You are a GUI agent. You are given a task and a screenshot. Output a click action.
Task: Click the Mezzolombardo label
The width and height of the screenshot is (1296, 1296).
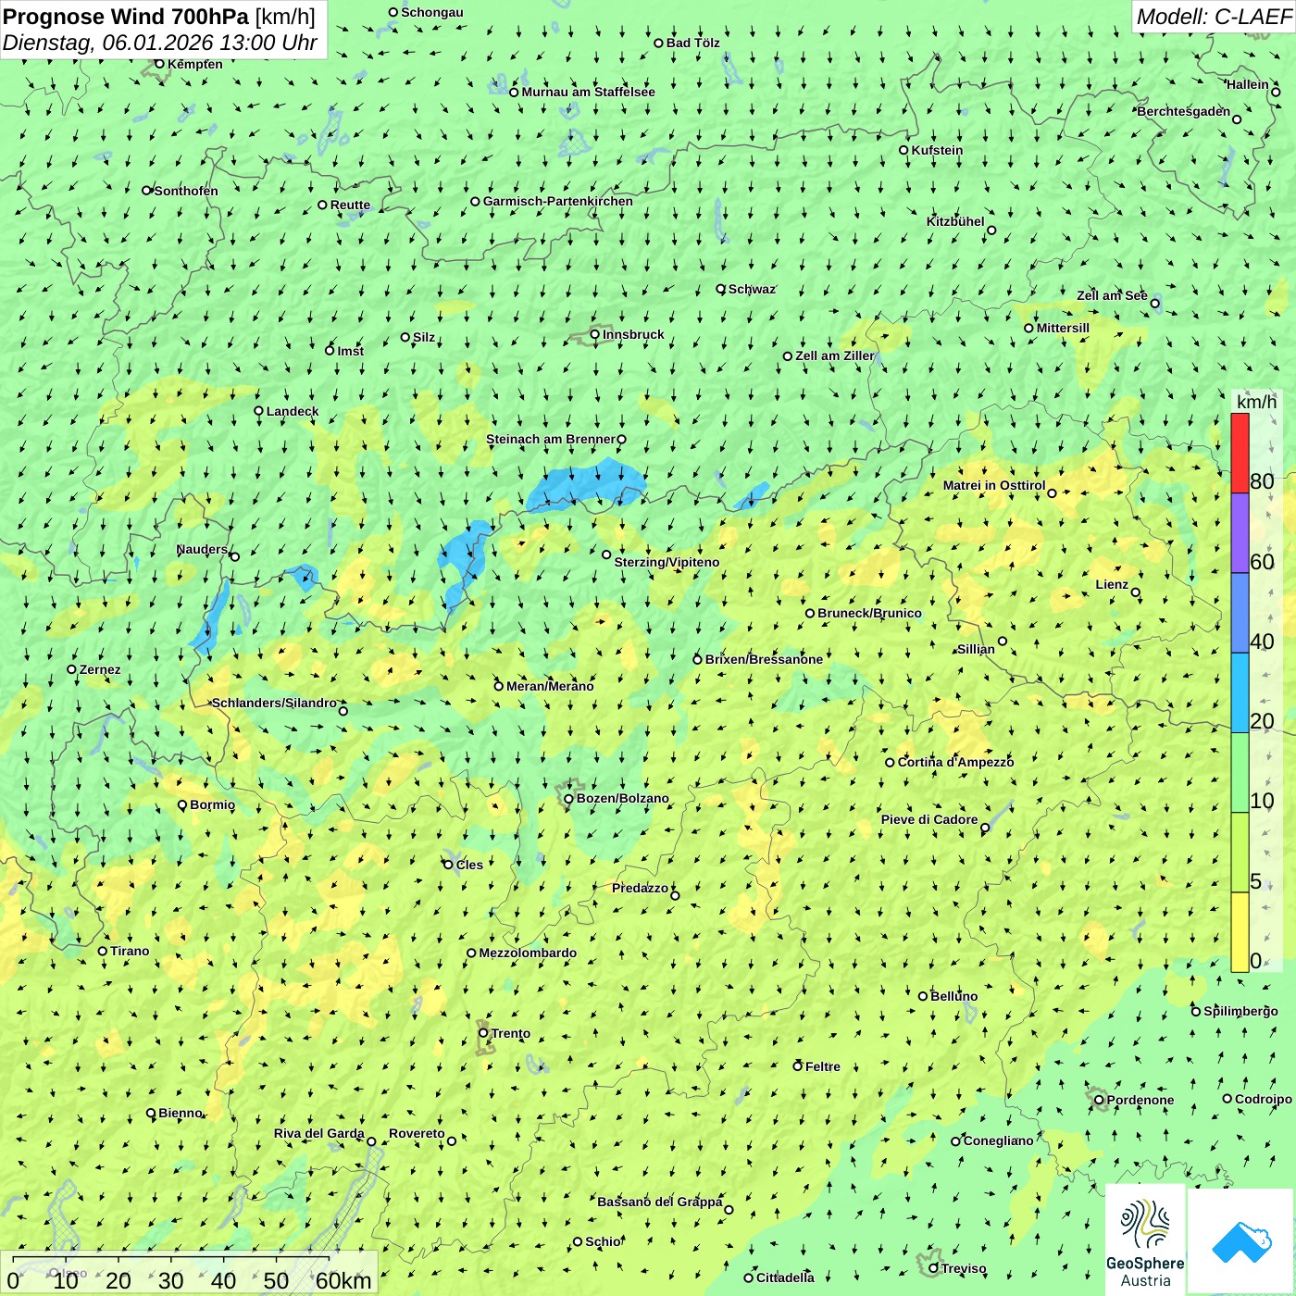(528, 953)
